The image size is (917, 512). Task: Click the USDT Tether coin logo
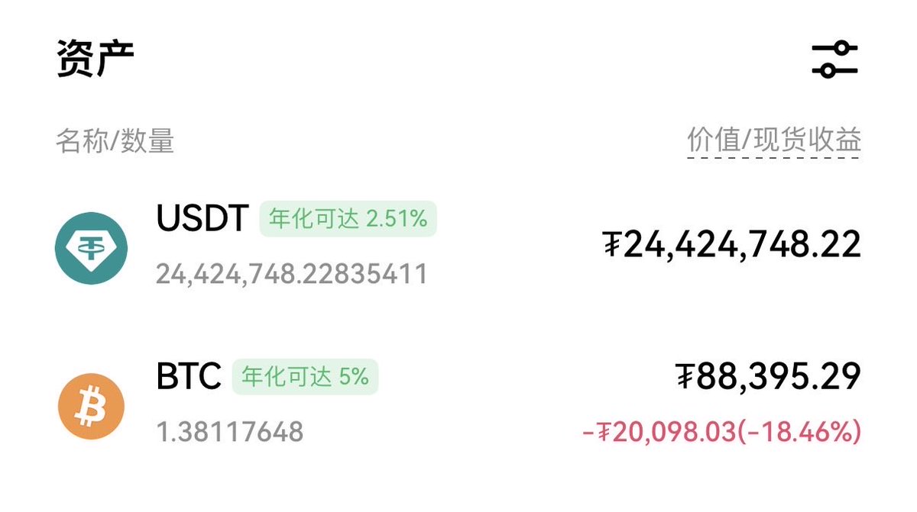click(91, 248)
